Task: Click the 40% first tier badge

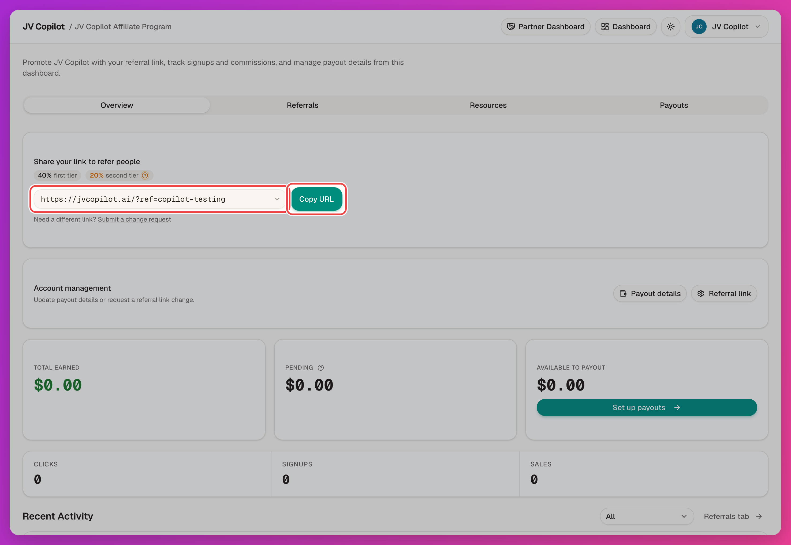Action: tap(57, 175)
